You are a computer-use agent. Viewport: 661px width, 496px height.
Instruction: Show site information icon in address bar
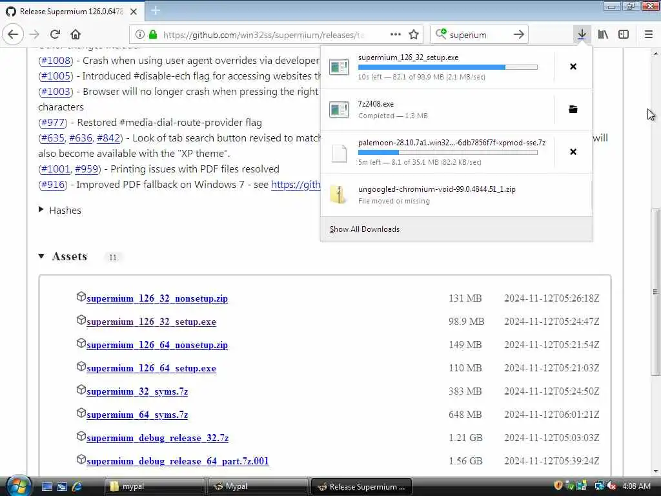(139, 35)
